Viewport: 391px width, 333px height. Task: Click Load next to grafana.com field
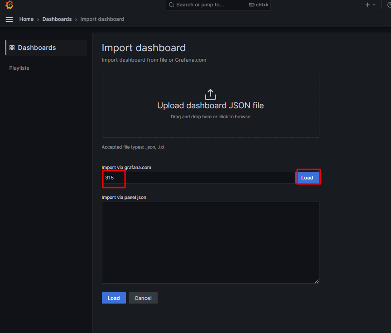coord(307,178)
